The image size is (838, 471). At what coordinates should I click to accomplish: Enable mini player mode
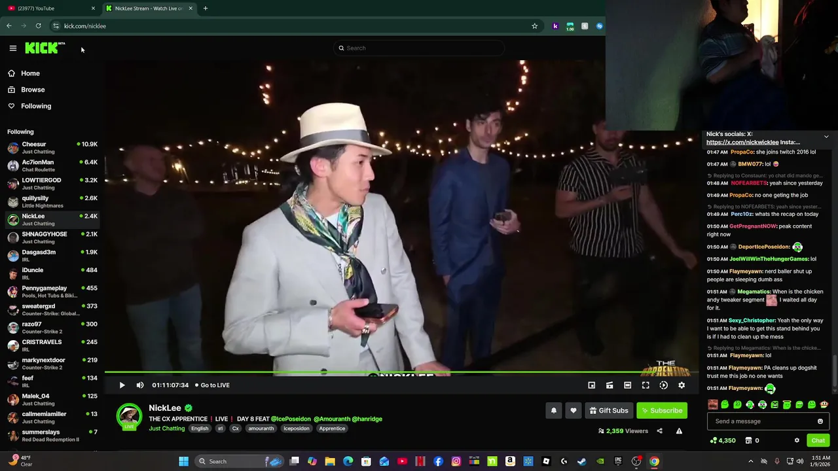[x=591, y=385]
